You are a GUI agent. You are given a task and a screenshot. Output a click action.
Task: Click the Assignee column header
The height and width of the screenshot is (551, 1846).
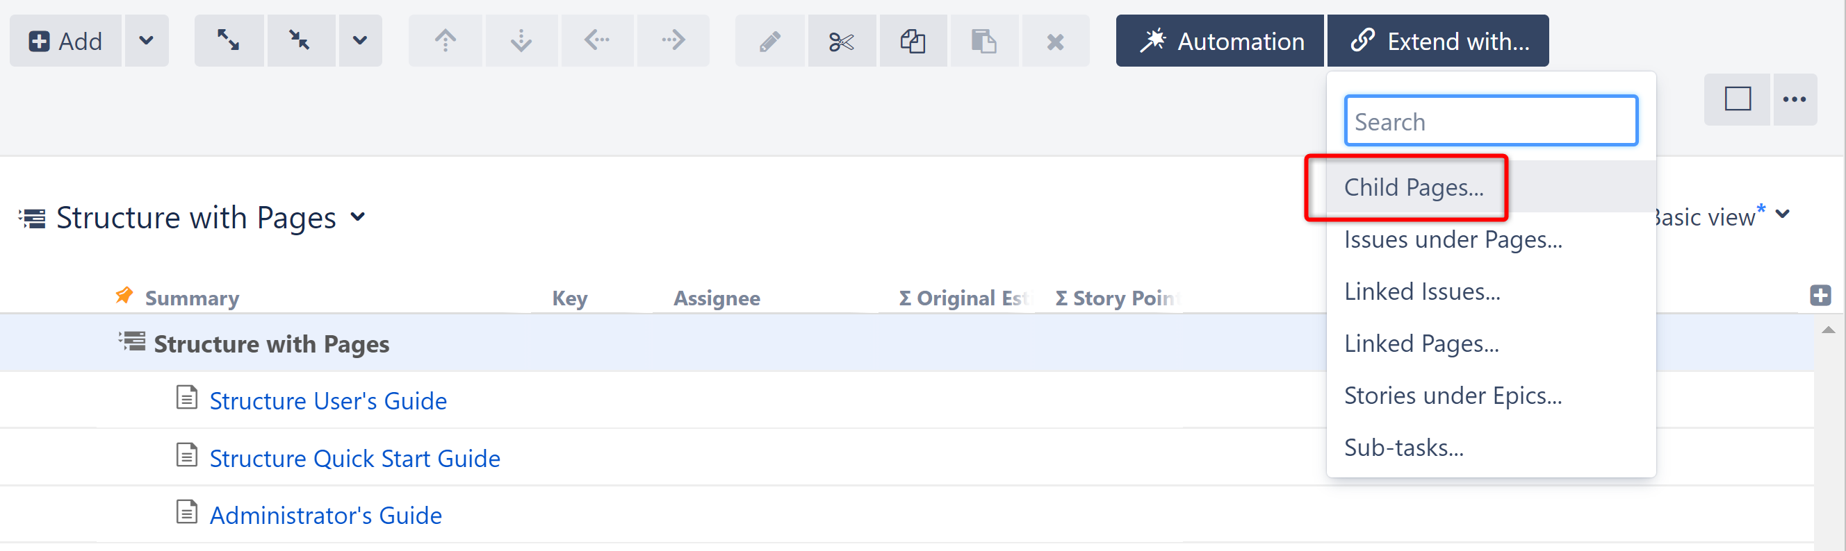tap(717, 298)
